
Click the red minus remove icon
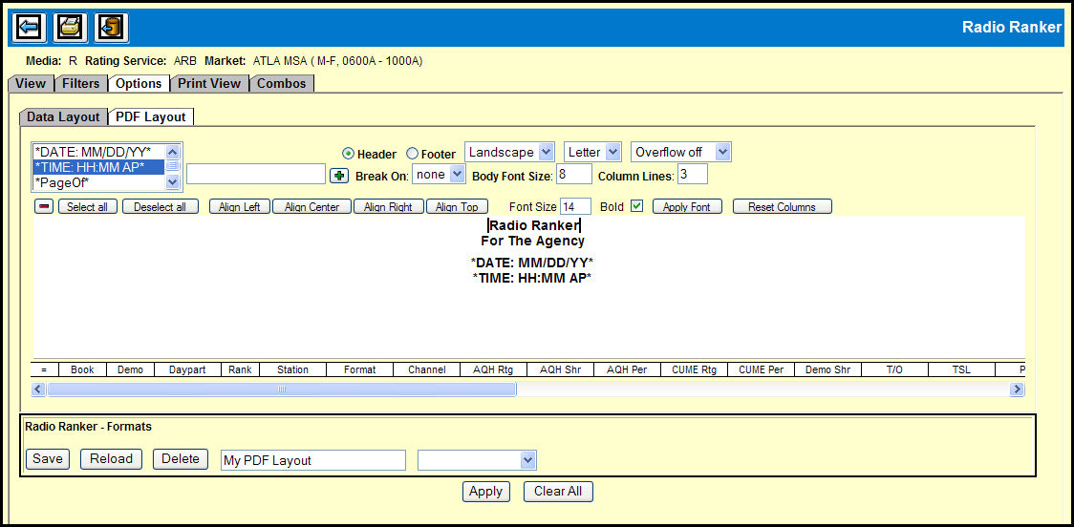point(44,206)
